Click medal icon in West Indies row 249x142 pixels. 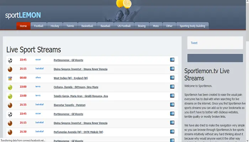(10, 78)
